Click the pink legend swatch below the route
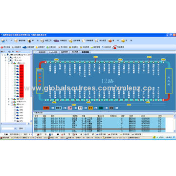The height and width of the screenshot is (176, 176). pyautogui.click(x=70, y=108)
